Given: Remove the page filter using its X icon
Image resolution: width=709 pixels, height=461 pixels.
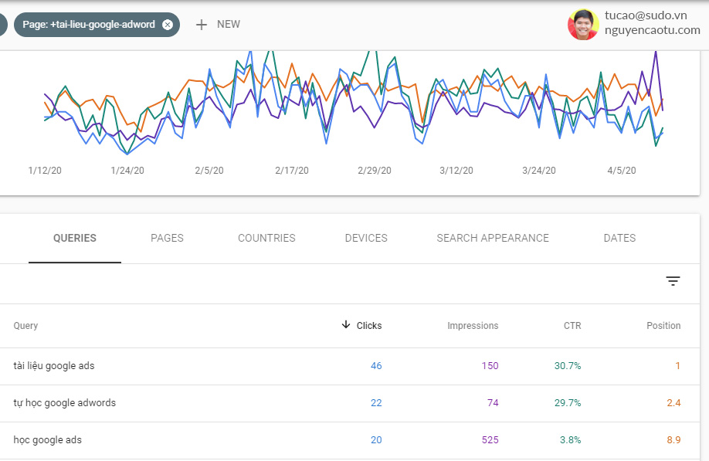Looking at the screenshot, I should 167,24.
